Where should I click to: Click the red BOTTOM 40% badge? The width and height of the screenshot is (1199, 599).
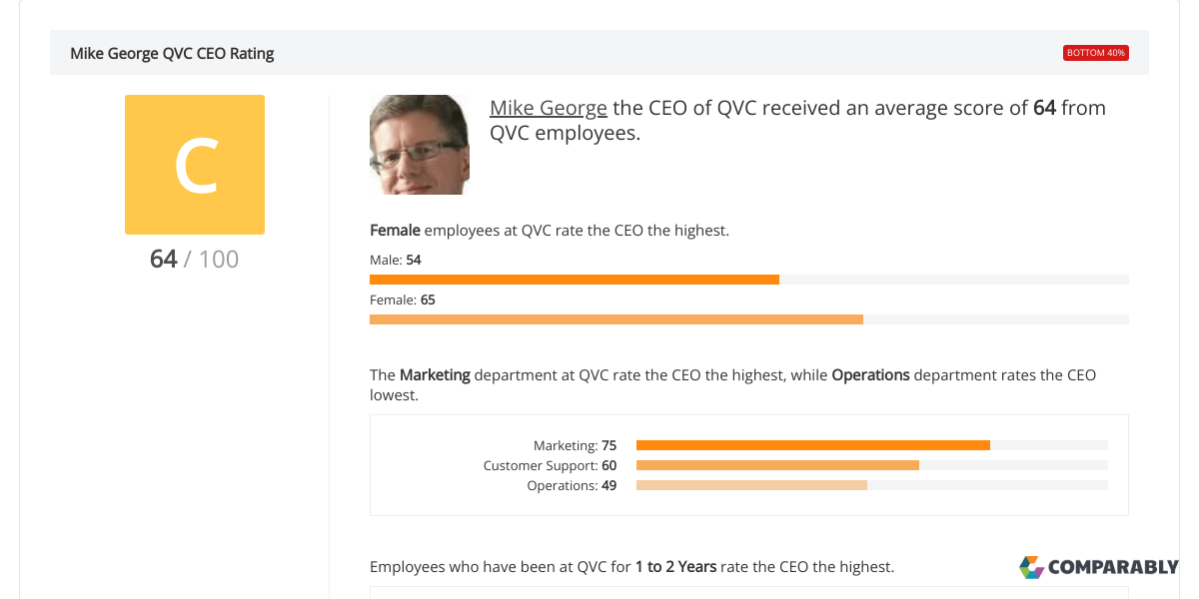[1096, 53]
